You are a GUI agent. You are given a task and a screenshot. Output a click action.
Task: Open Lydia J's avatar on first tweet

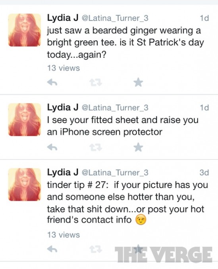pyautogui.click(x=25, y=30)
